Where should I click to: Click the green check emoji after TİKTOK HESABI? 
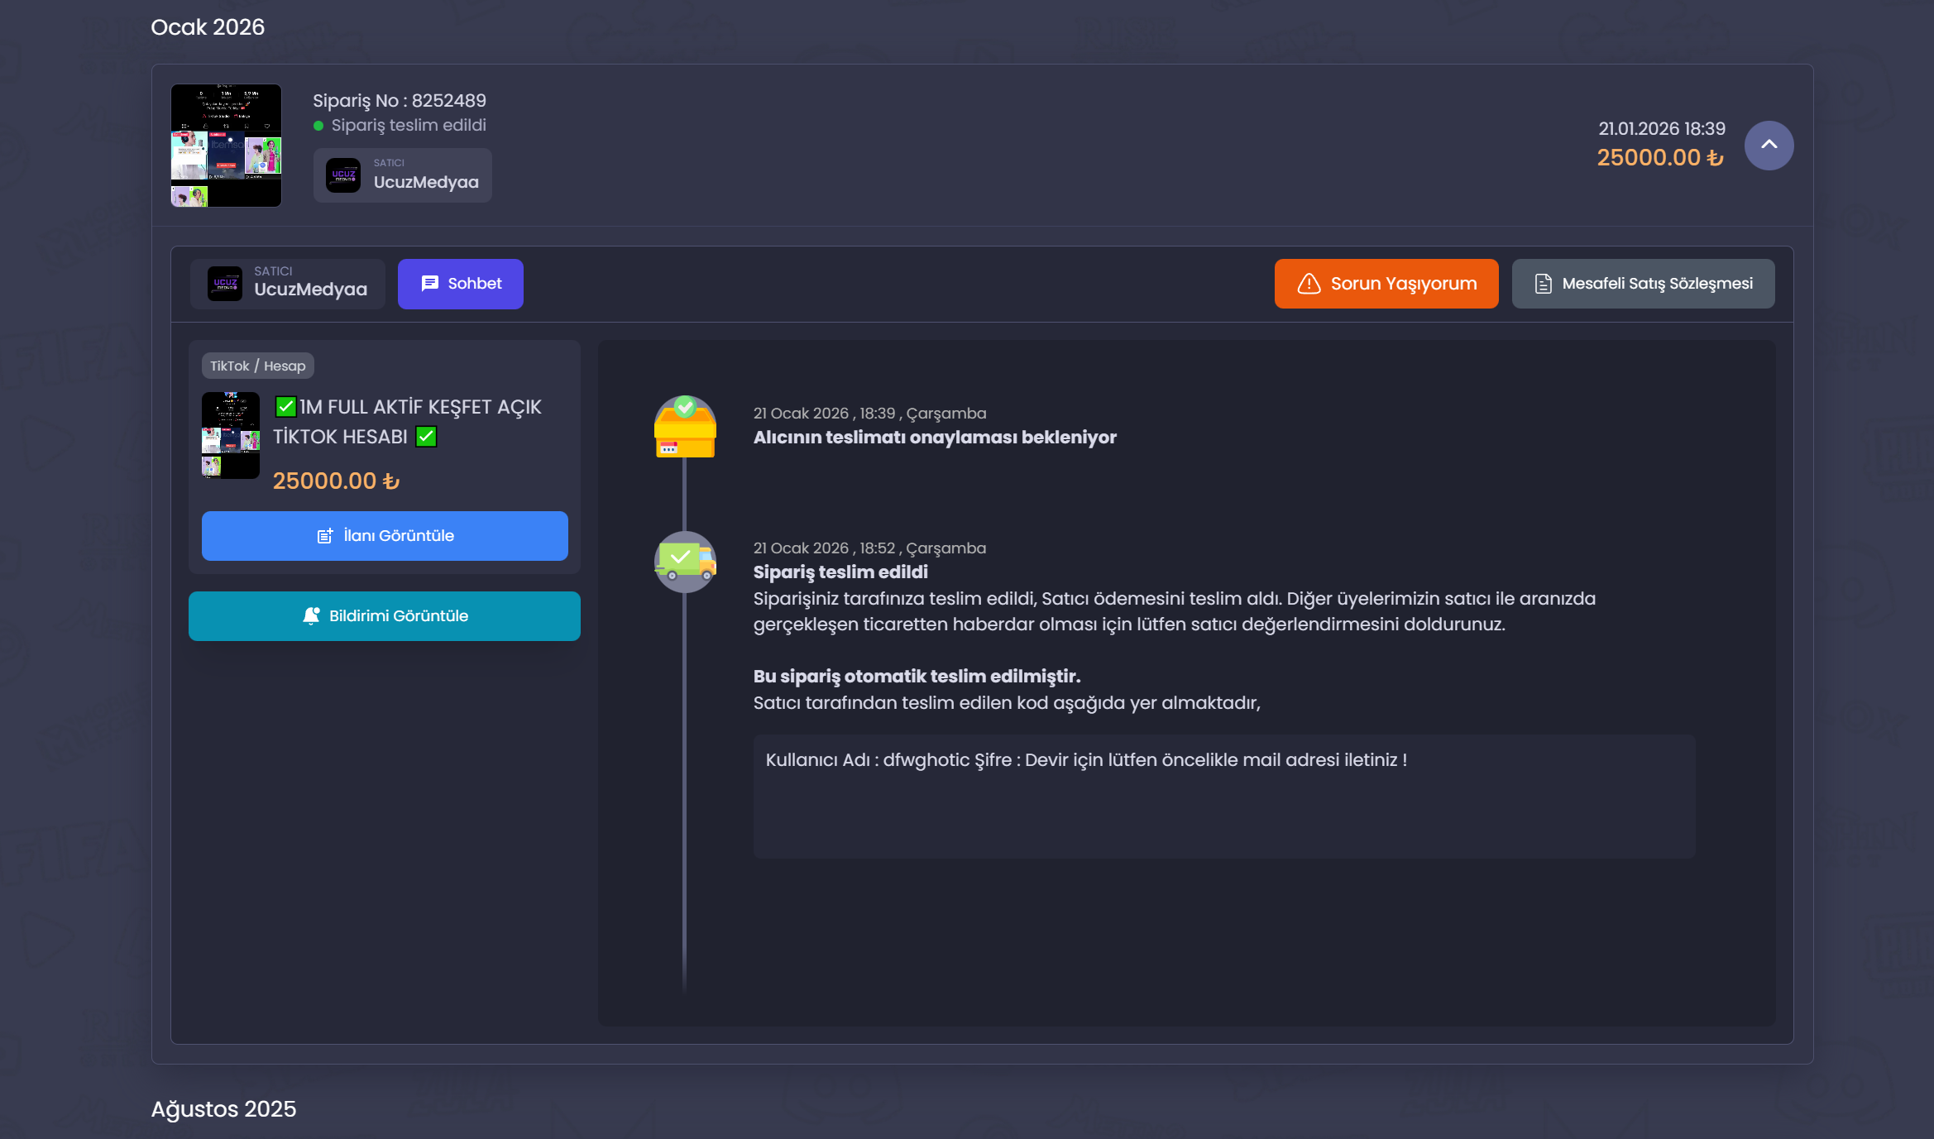click(x=426, y=437)
